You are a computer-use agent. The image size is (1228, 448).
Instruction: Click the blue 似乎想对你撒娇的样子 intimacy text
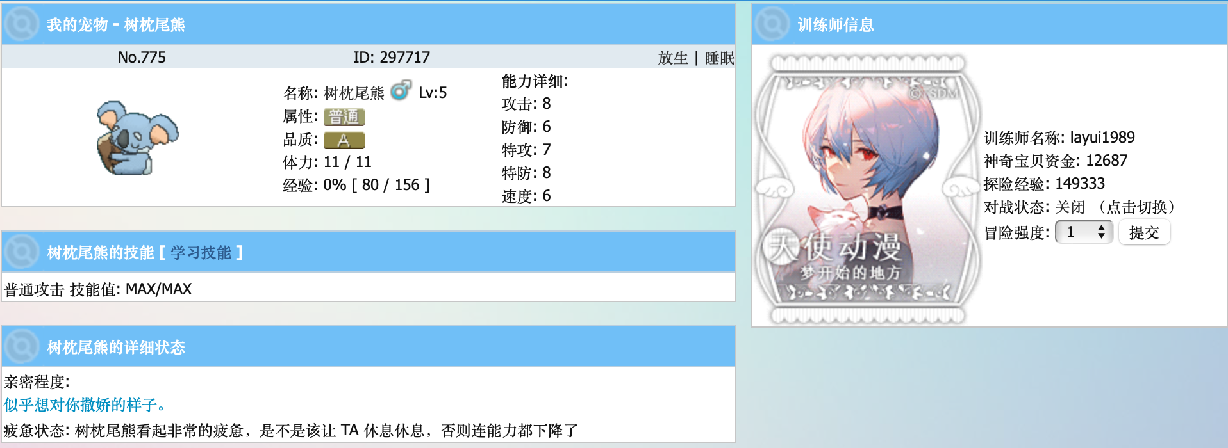[x=85, y=405]
